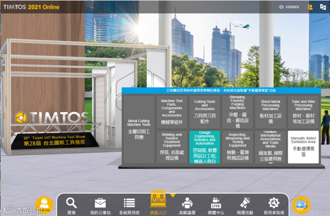
Task: Click the visitor count eye icon
Action: tap(281, 7)
